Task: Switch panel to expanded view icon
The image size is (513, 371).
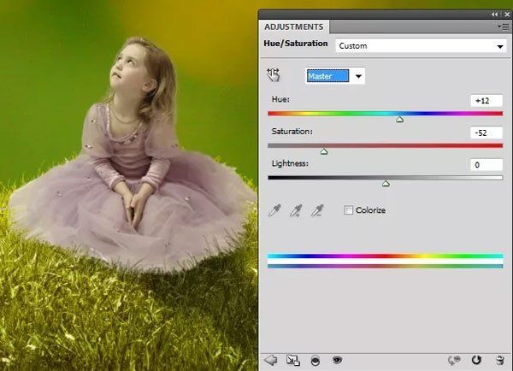Action: point(292,361)
